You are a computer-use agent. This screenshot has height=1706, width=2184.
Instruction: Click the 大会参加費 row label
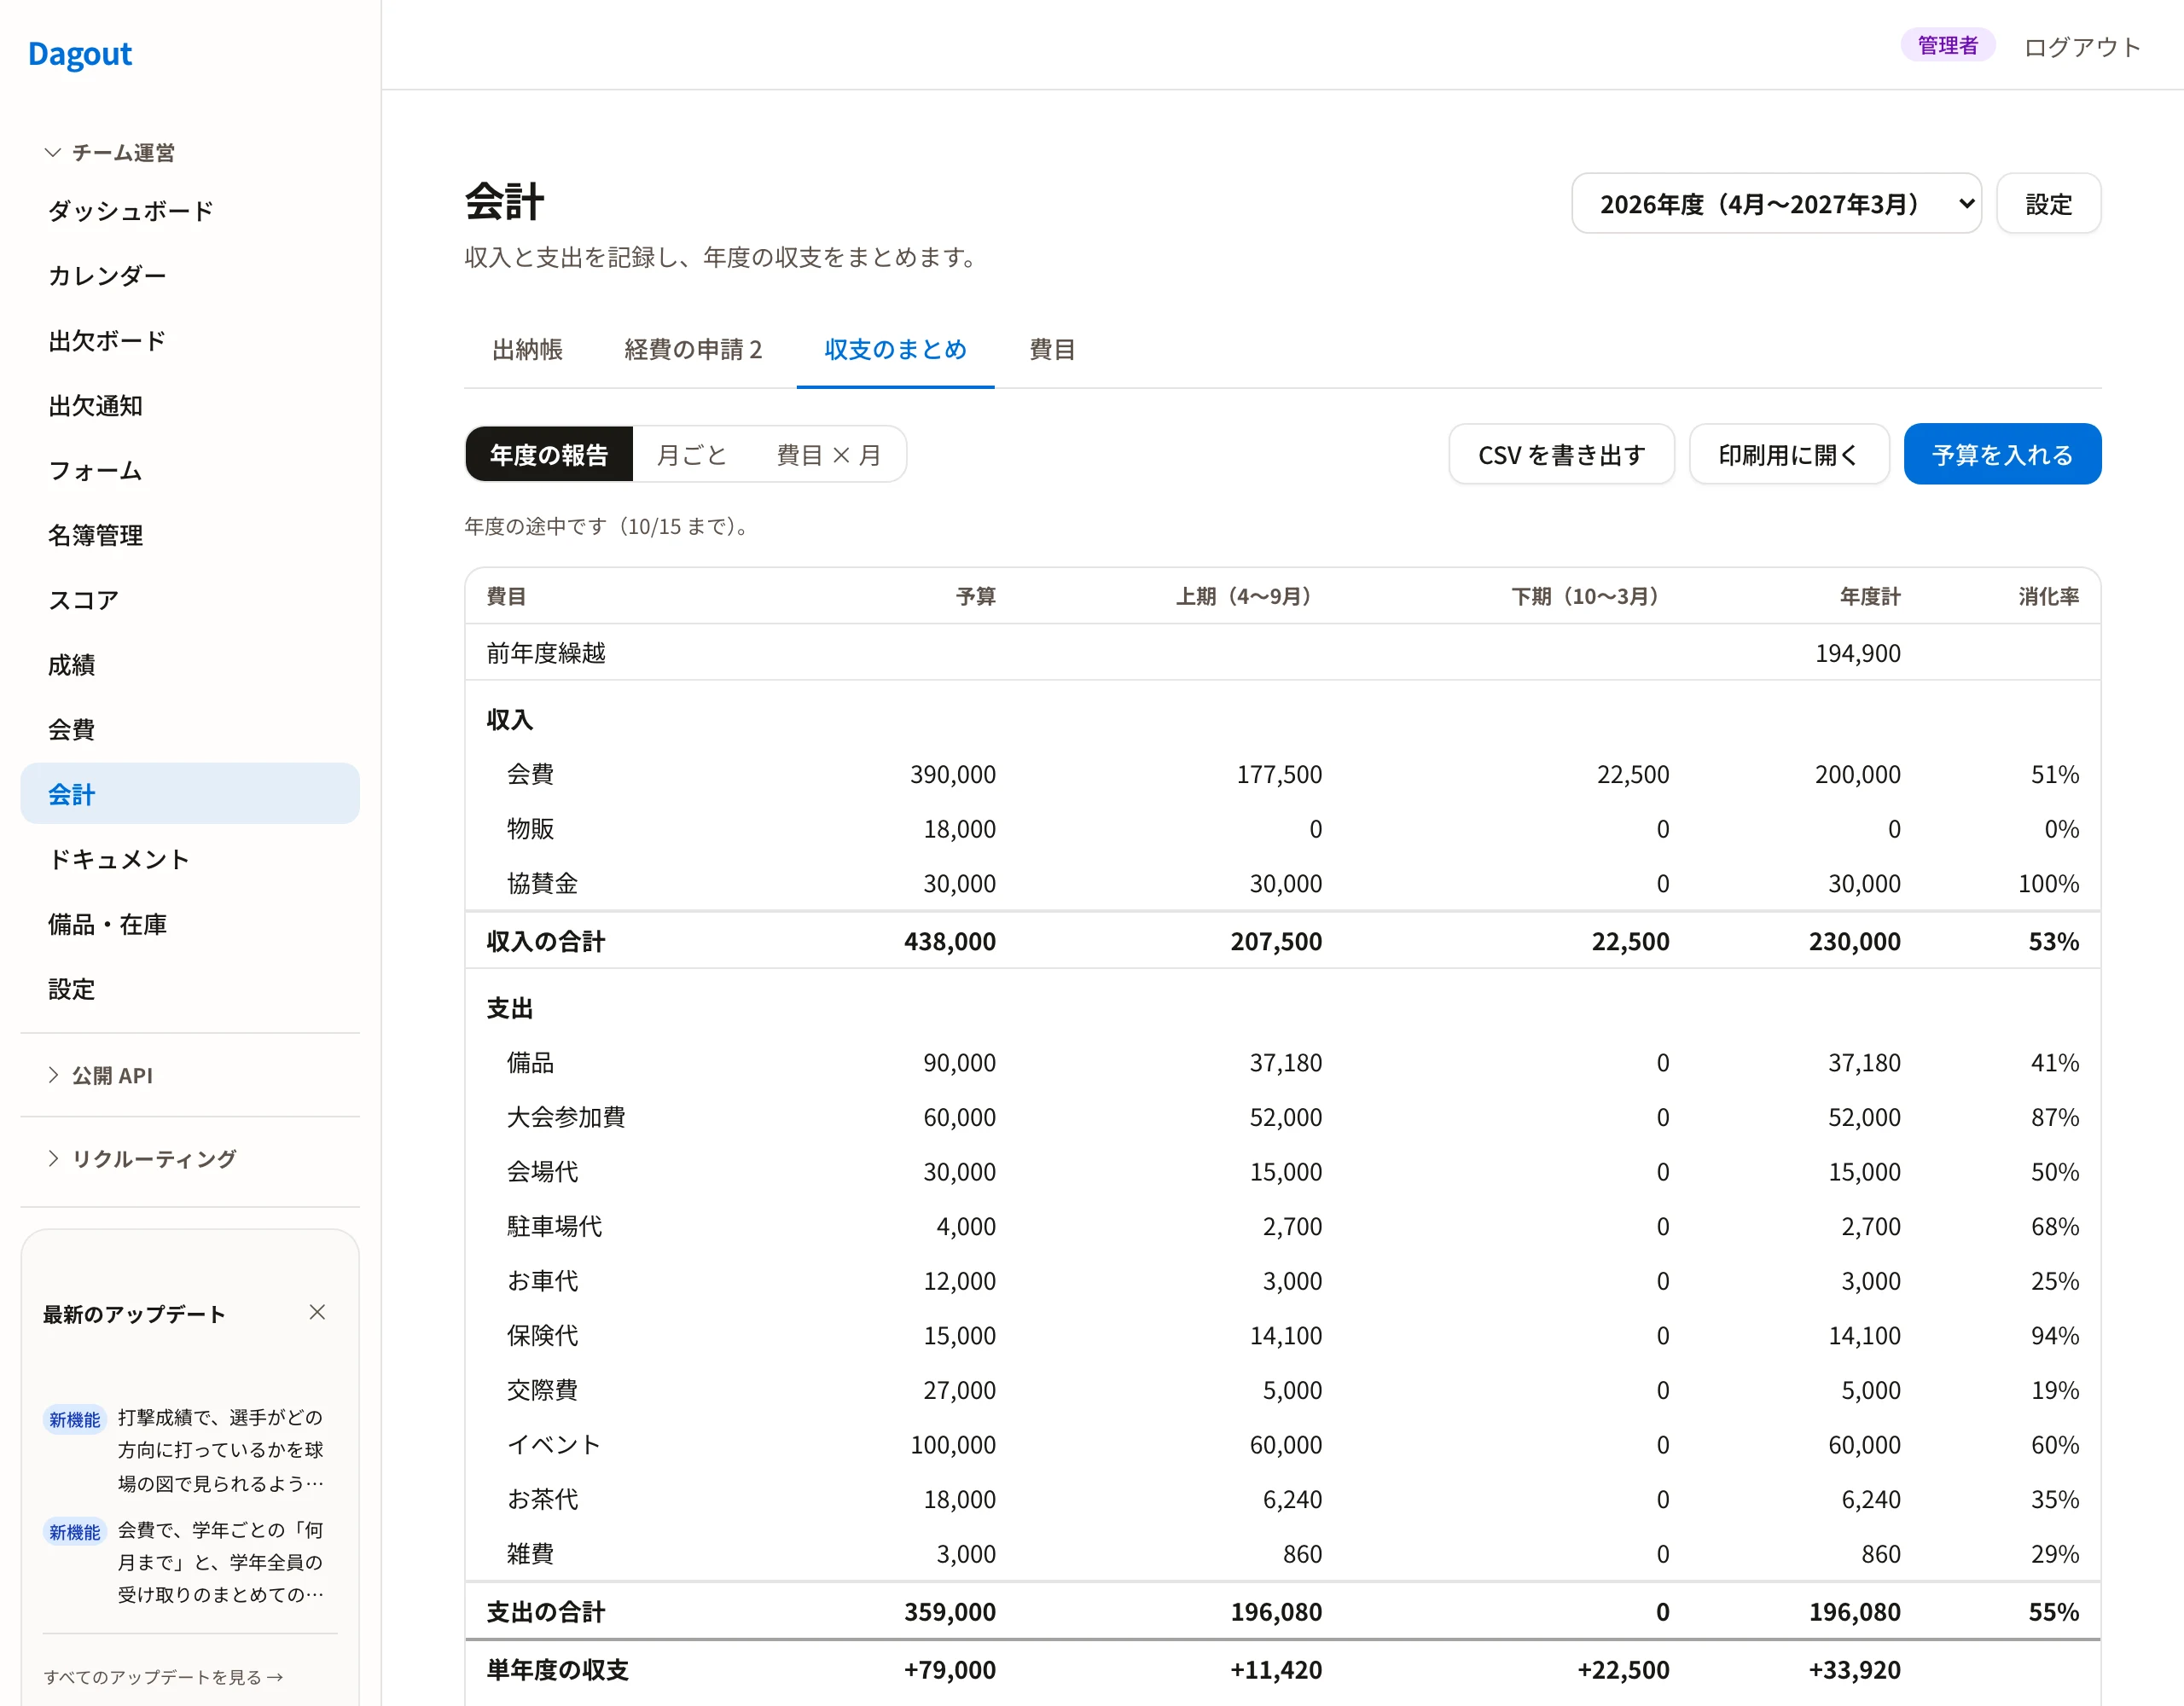click(566, 1117)
